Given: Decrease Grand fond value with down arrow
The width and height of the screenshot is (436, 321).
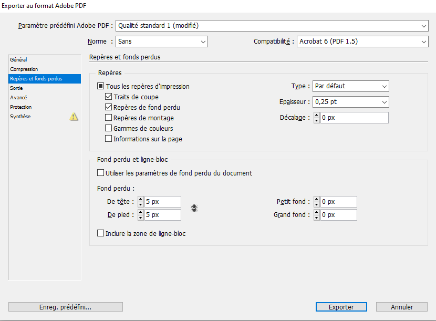Looking at the screenshot, I should pyautogui.click(x=316, y=217).
